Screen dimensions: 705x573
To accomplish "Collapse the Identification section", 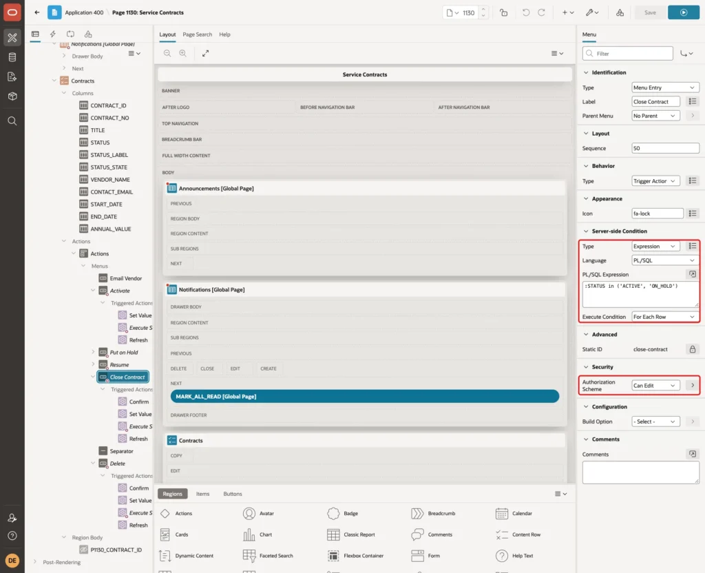I will coord(586,72).
